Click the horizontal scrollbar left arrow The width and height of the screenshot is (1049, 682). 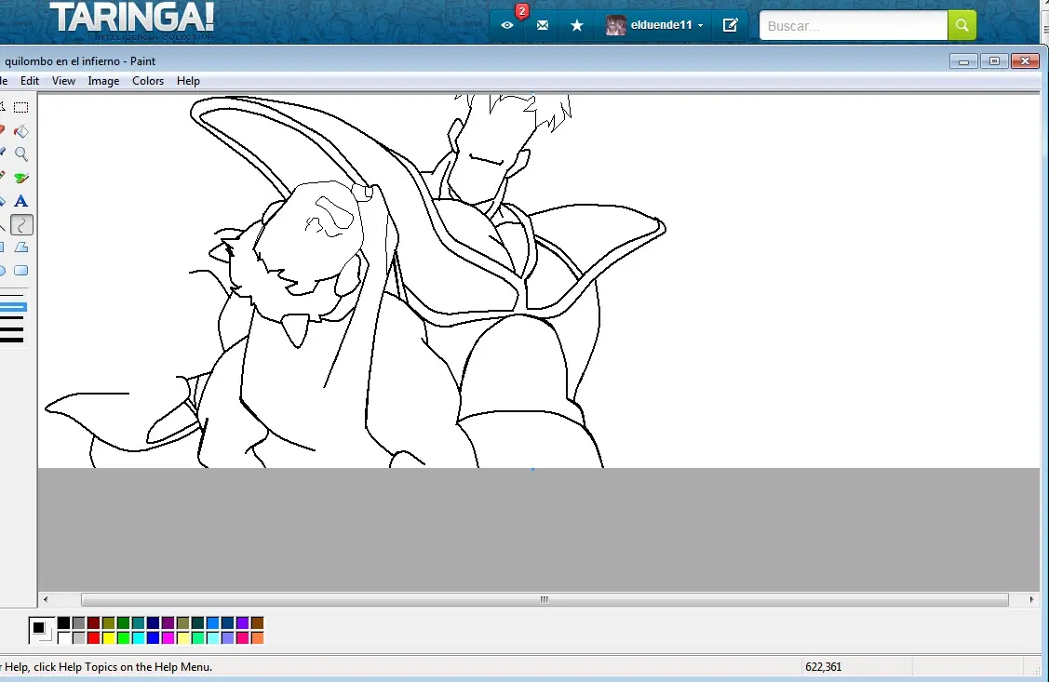click(46, 600)
